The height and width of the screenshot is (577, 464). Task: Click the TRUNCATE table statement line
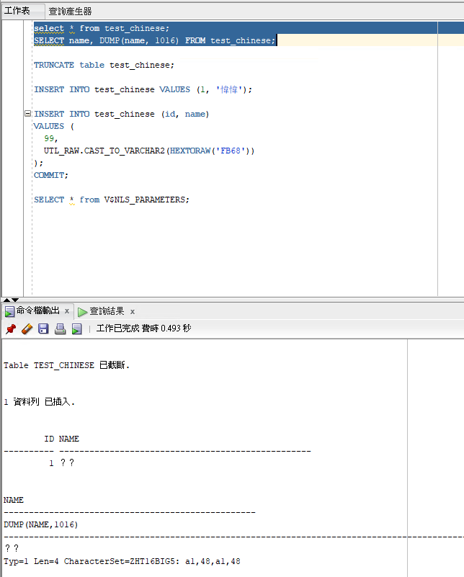pos(104,65)
